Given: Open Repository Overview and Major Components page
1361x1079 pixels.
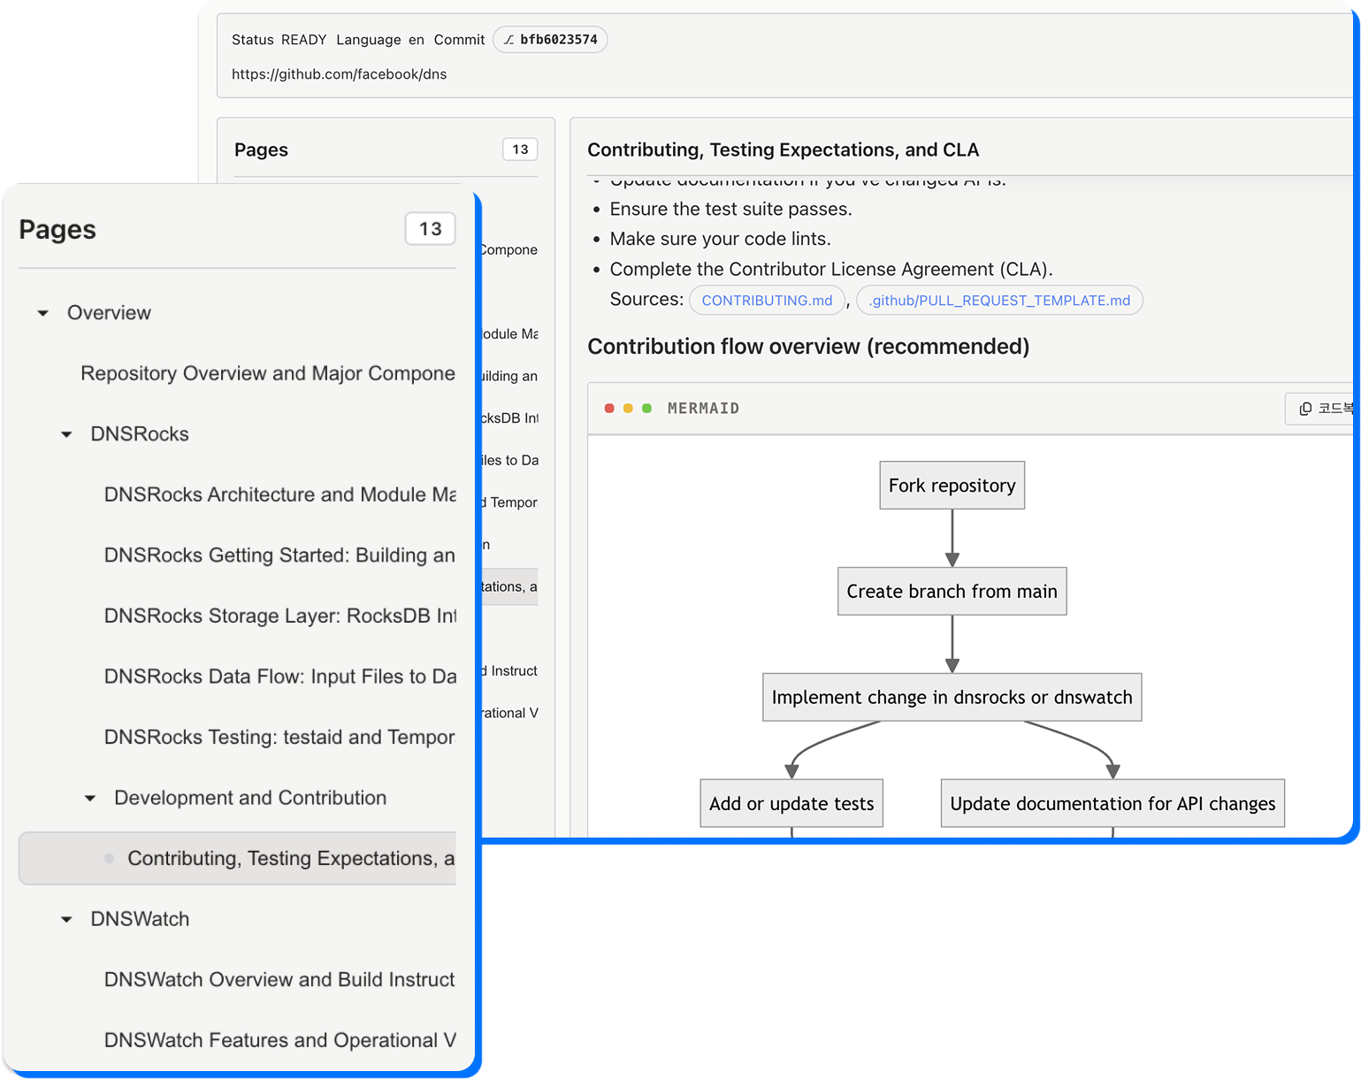Looking at the screenshot, I should pos(267,373).
